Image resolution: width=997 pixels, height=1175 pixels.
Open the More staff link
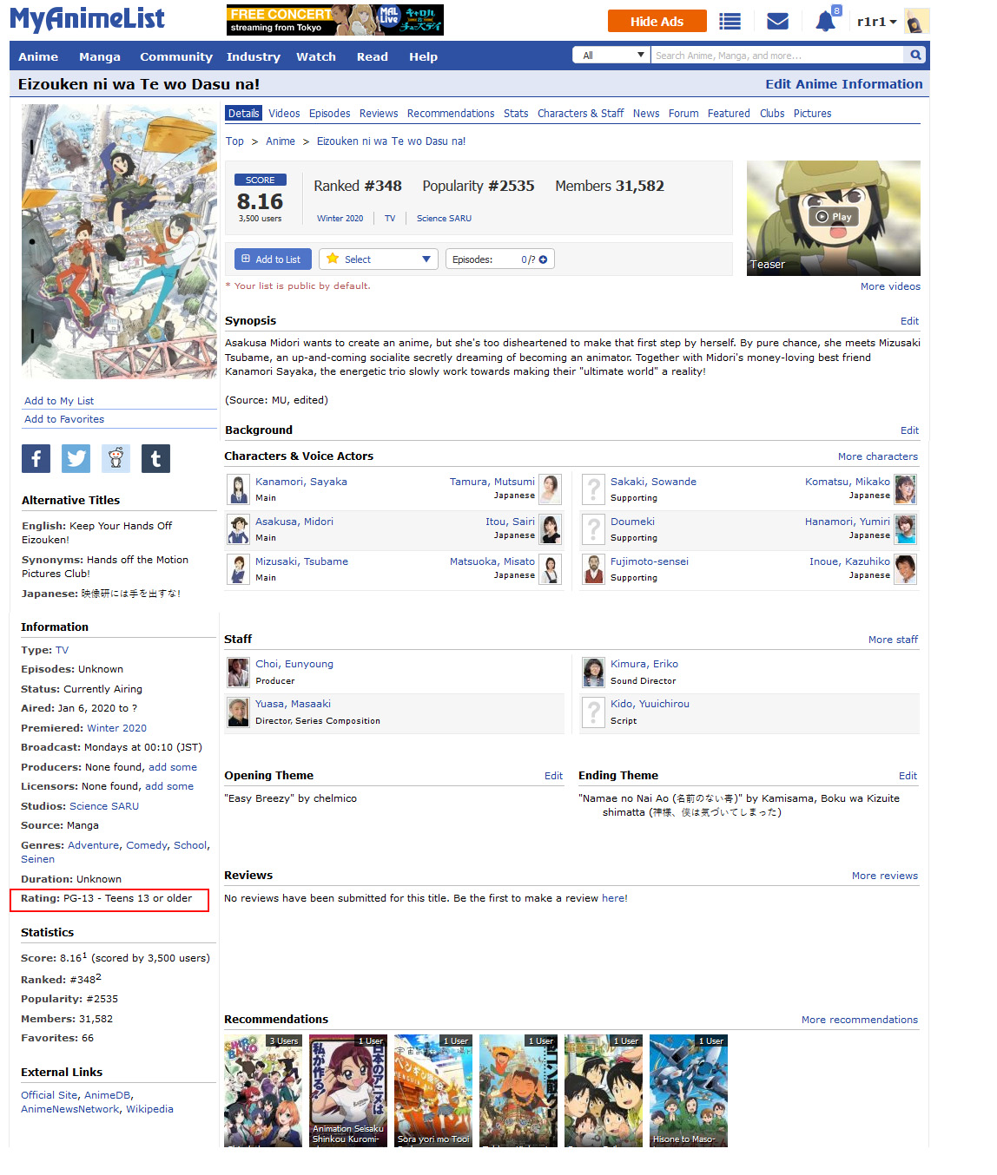click(893, 640)
